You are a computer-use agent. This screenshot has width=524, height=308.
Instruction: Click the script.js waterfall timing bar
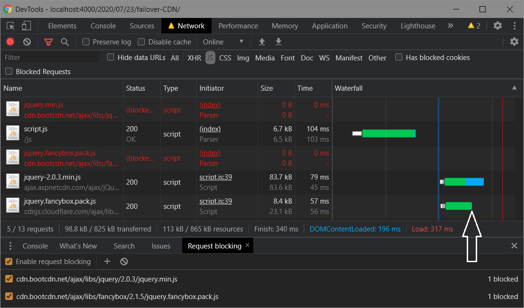point(384,133)
